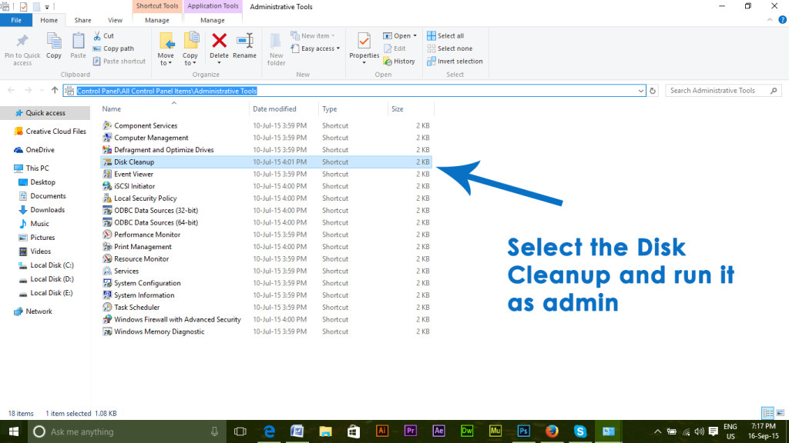Select the Event Viewer shortcut
789x443 pixels.
click(x=132, y=174)
